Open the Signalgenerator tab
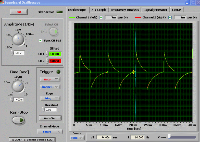 [x=156, y=10]
